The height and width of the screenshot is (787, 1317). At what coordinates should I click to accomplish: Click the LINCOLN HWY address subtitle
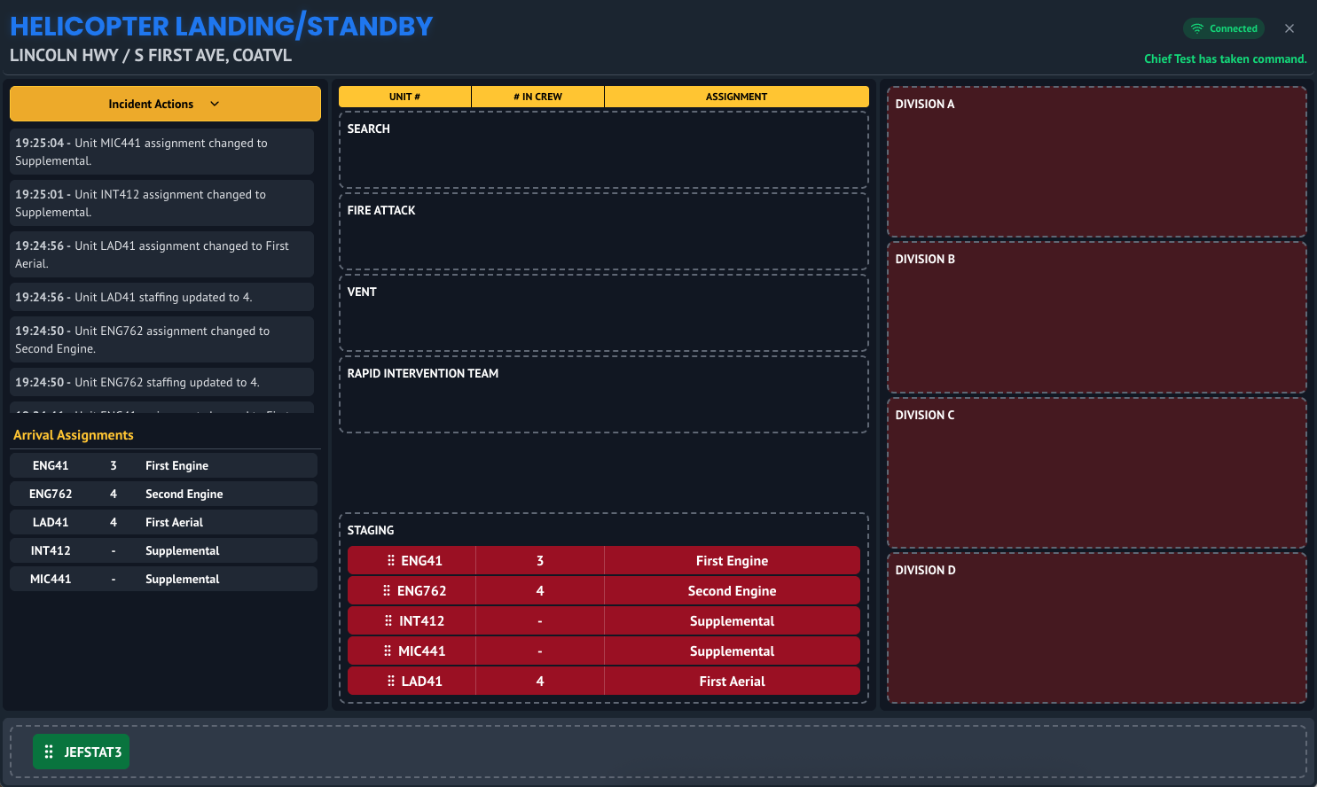pos(151,55)
